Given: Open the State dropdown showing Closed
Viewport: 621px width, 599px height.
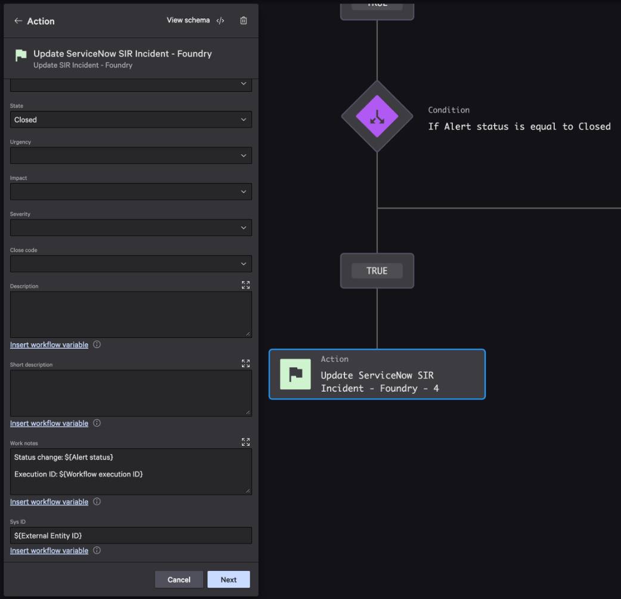Looking at the screenshot, I should (131, 120).
